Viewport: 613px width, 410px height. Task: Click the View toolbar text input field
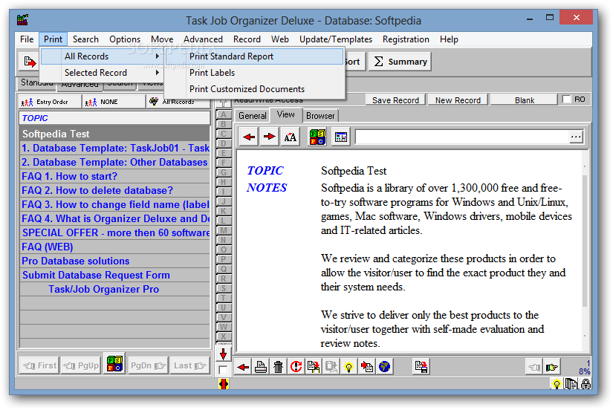click(461, 137)
